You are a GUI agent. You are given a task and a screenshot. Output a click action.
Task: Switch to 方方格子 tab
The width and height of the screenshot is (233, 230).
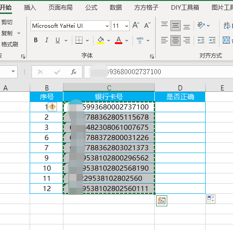(x=146, y=7)
